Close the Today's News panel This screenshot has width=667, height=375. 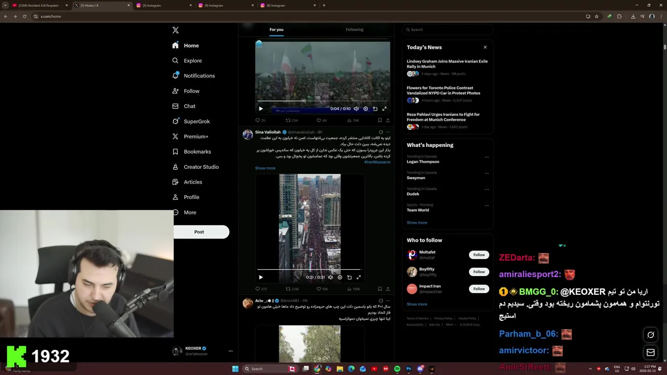(485, 47)
